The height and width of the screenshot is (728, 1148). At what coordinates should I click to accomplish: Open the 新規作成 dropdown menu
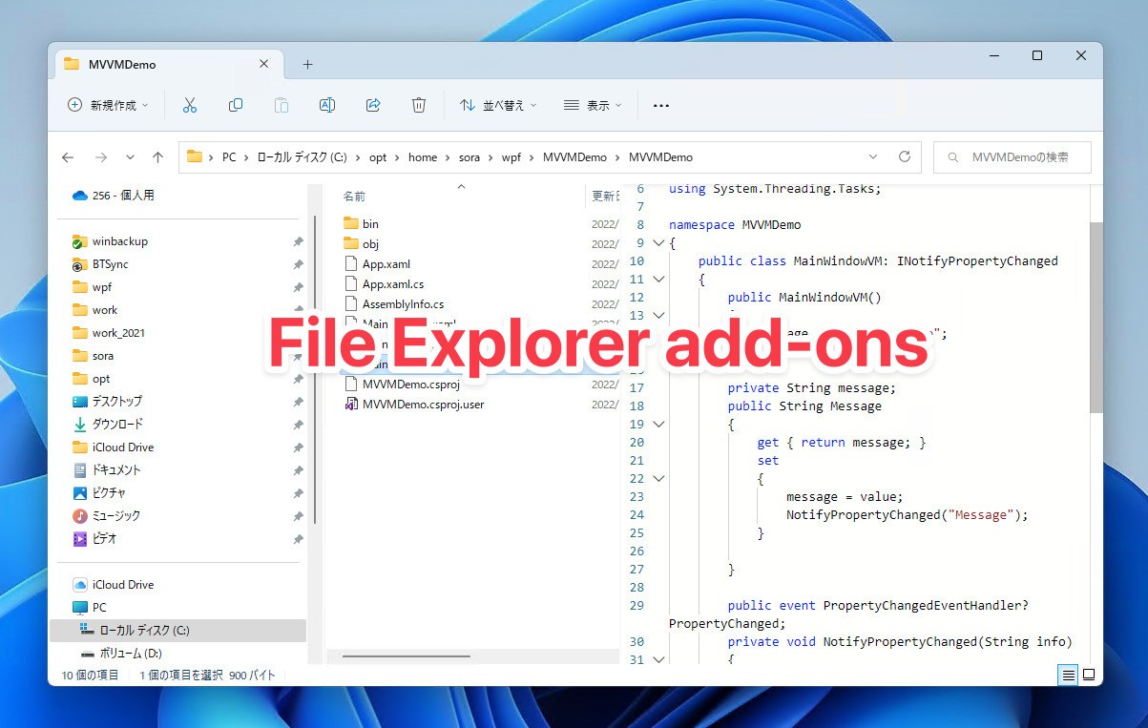[x=108, y=105]
